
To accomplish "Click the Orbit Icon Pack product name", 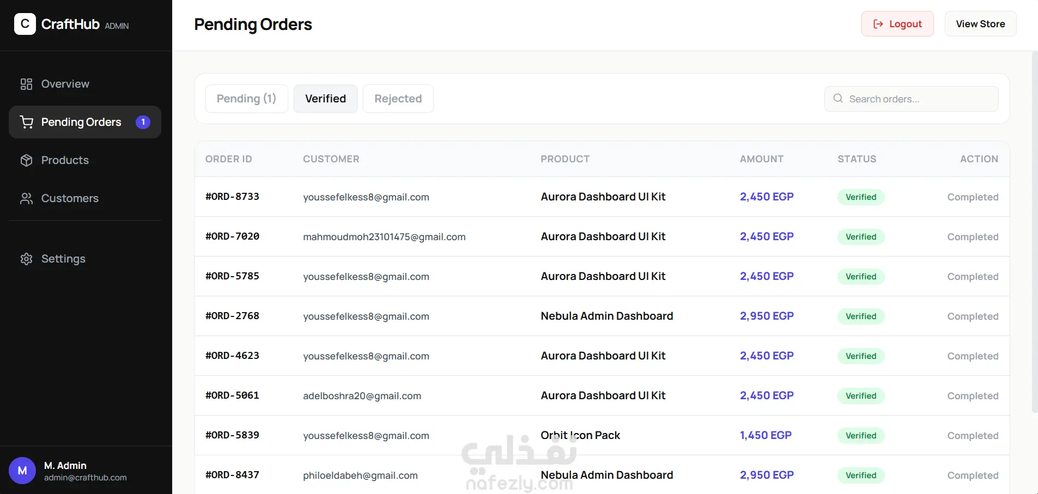I will (x=580, y=435).
